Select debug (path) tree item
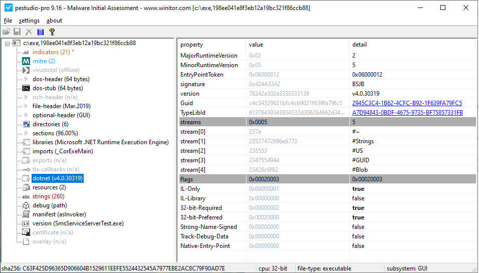479x273 pixels. (50, 205)
